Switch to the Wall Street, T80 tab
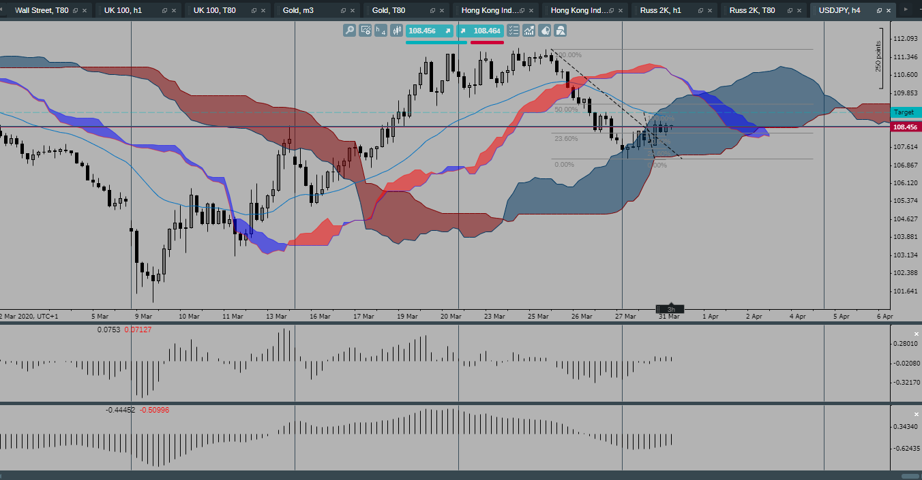Screen dimensions: 922x480 click(41, 10)
